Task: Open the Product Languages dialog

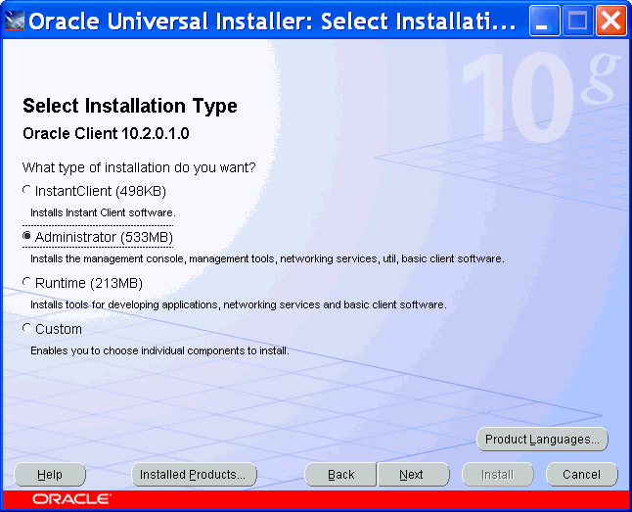Action: 542,440
